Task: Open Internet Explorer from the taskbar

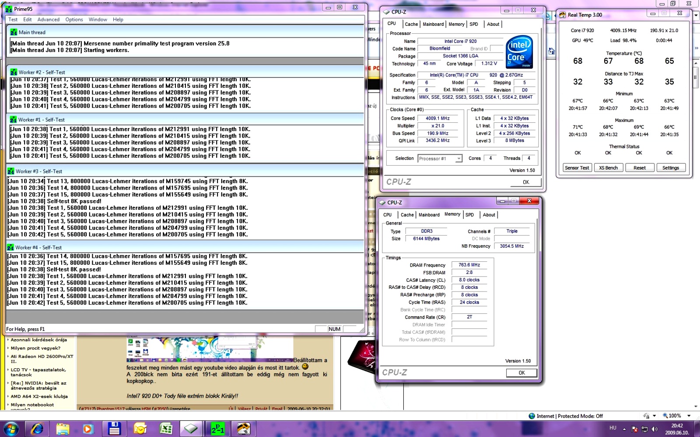Action: point(38,429)
